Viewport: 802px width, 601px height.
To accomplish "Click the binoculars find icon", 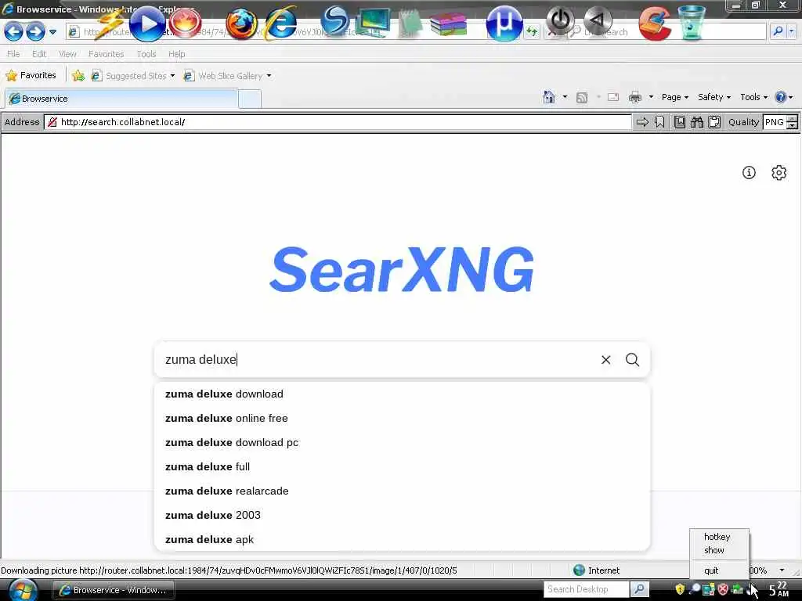I will 697,122.
